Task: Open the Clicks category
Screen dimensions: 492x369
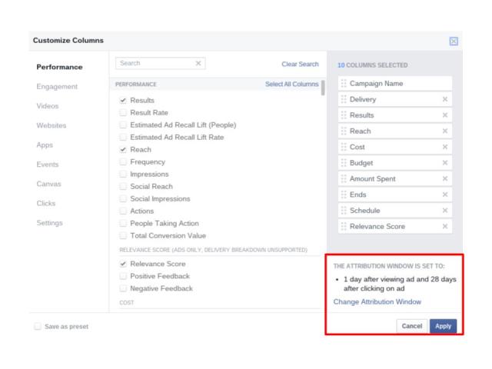Action: pos(46,203)
